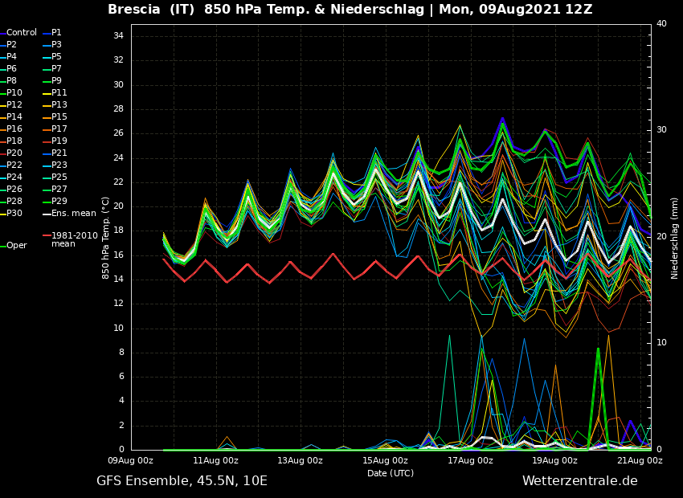Select the "P22" legend entry
The image size is (683, 498).
pos(11,165)
